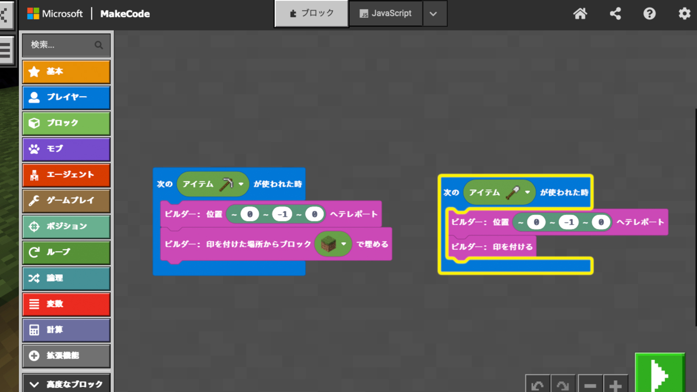This screenshot has width=697, height=392.
Task: Open the ブロック toolbox category
Action: (x=66, y=123)
